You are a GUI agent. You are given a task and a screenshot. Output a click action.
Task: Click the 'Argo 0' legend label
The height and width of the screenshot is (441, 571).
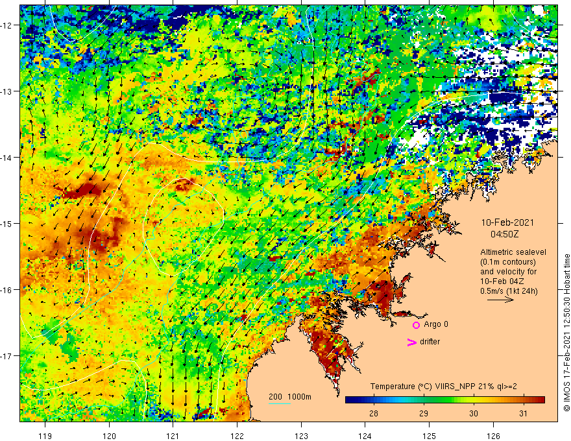pyautogui.click(x=436, y=324)
